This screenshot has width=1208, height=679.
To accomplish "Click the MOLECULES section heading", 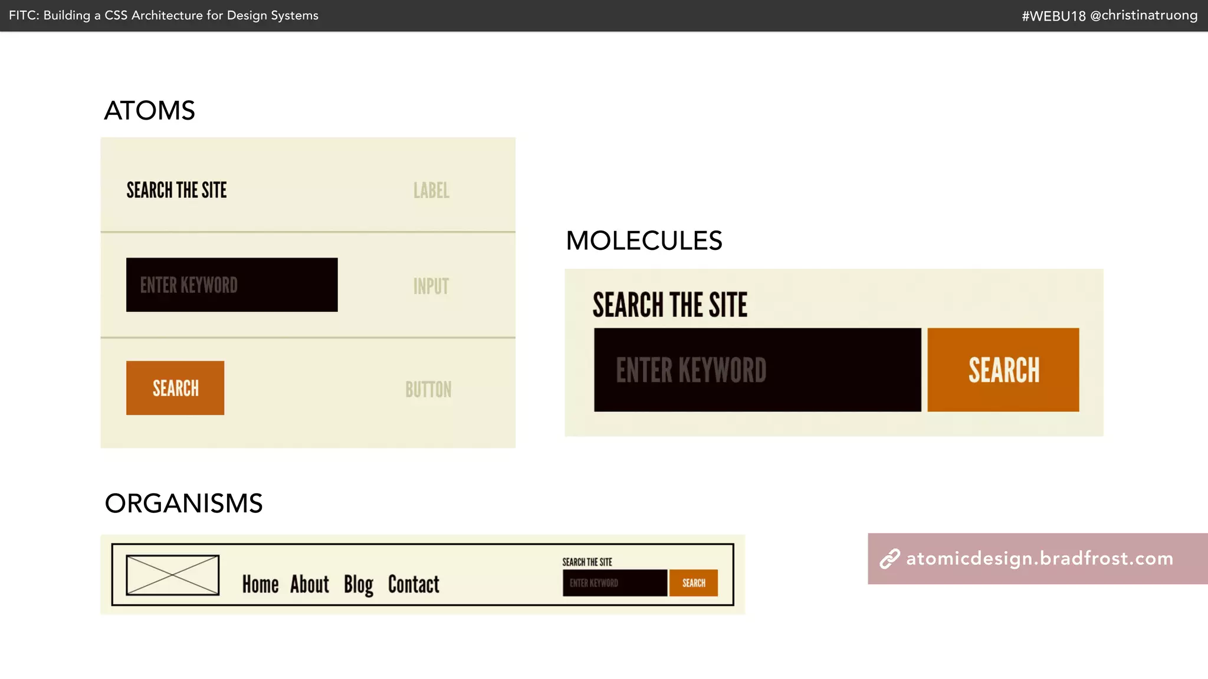I will [x=644, y=240].
